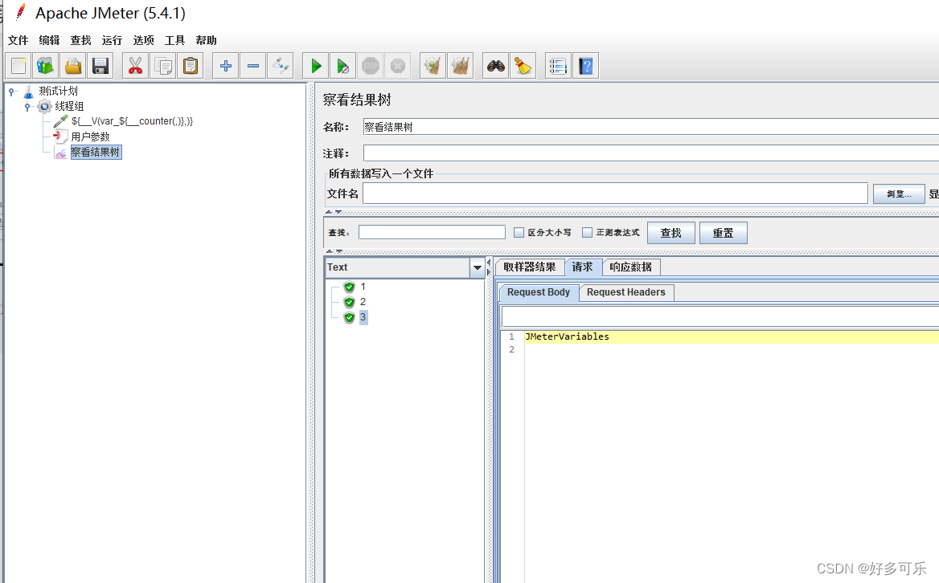
Task: Click the 注释 comment input field
Action: click(651, 153)
